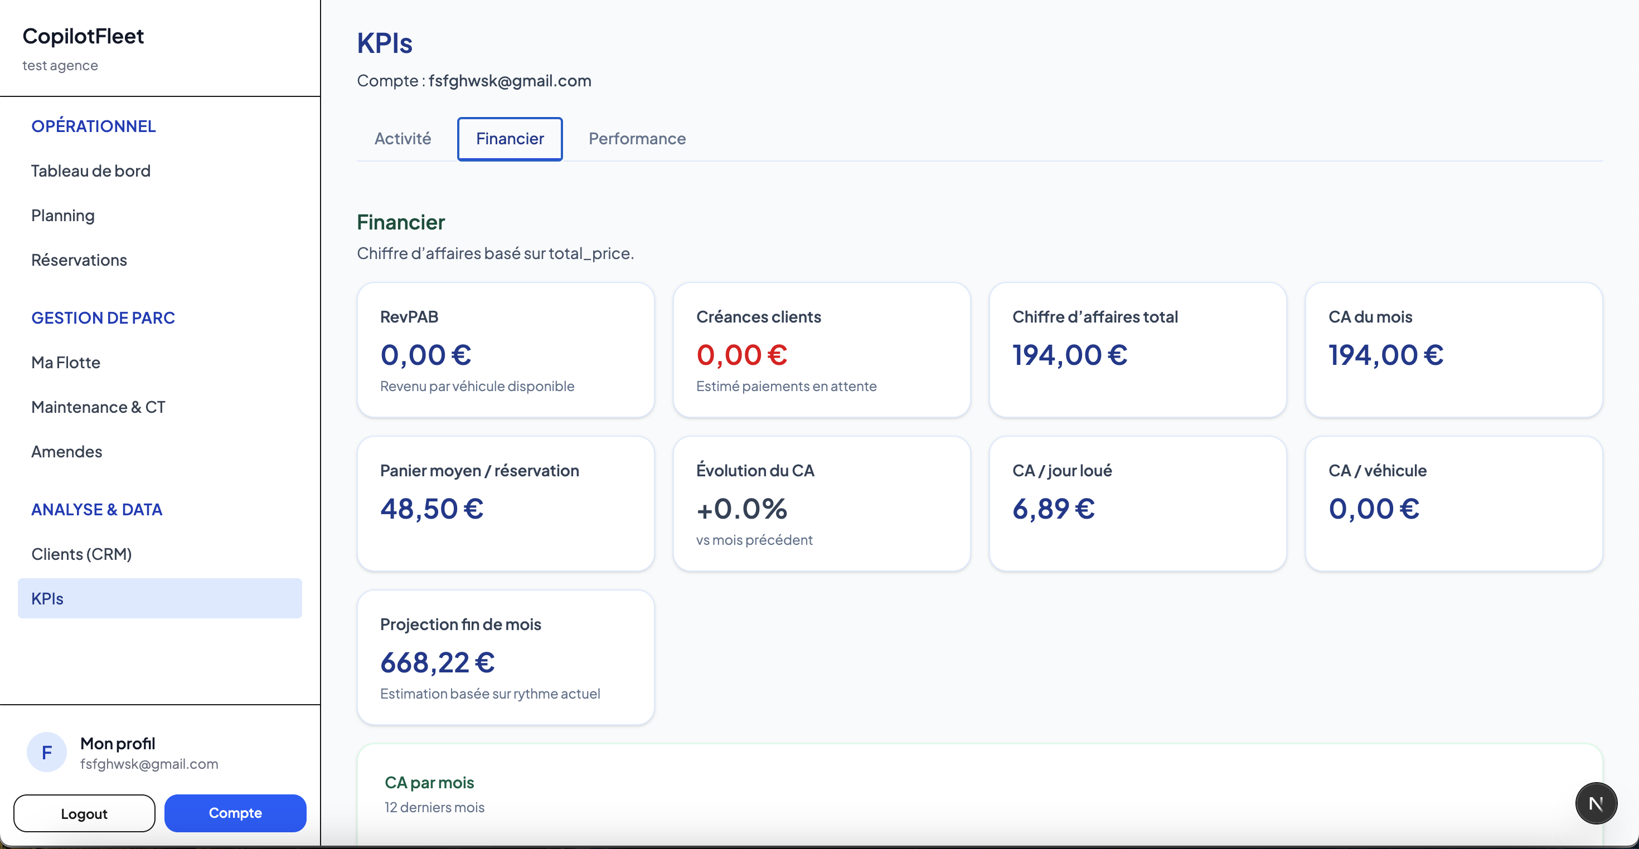Screen dimensions: 1639x849
Task: Open the Compte button
Action: point(235,813)
